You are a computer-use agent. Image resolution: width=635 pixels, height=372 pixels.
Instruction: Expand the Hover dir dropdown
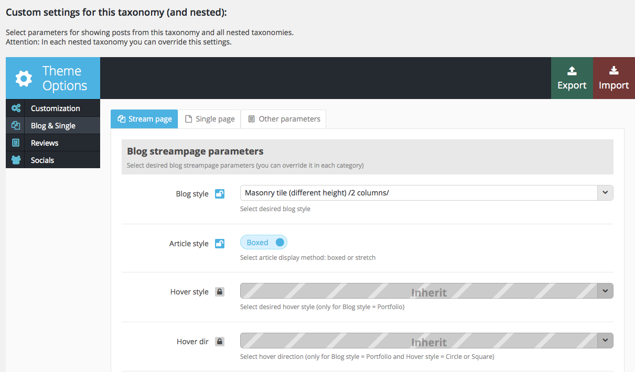pyautogui.click(x=605, y=341)
